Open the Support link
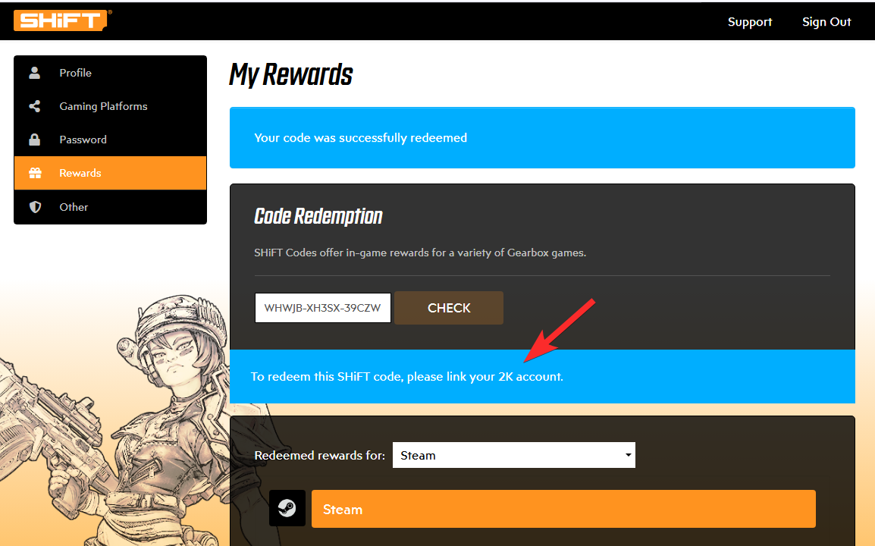 pos(749,22)
